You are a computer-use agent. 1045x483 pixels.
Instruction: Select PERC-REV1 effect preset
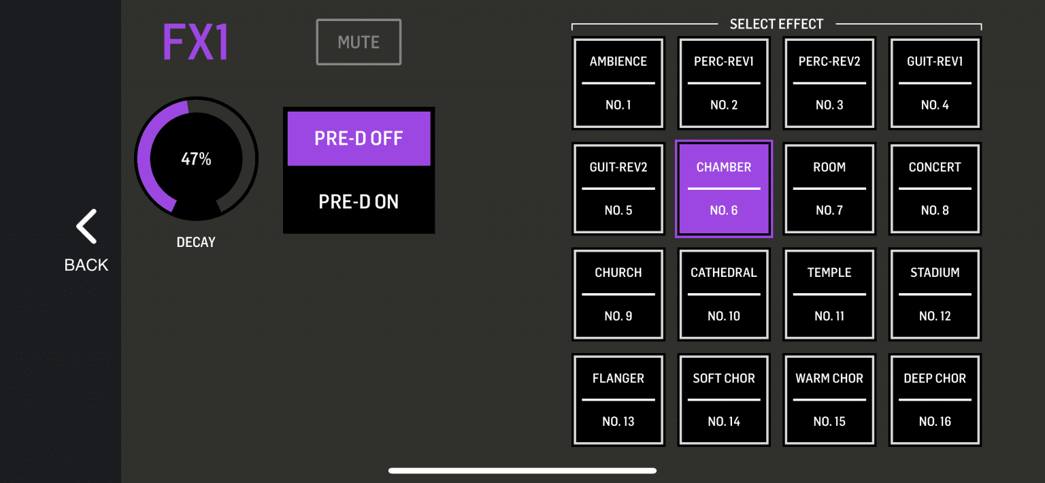tap(724, 83)
